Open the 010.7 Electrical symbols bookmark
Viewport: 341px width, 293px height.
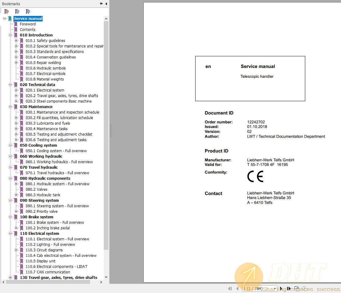45,74
